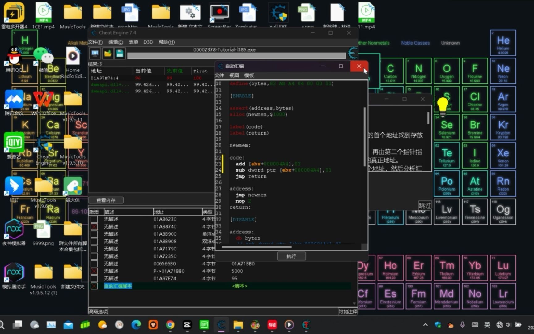The height and width of the screenshot is (334, 534).
Task: Click the open-file folder icon in Cheat Engine toolbar
Action: coord(108,54)
